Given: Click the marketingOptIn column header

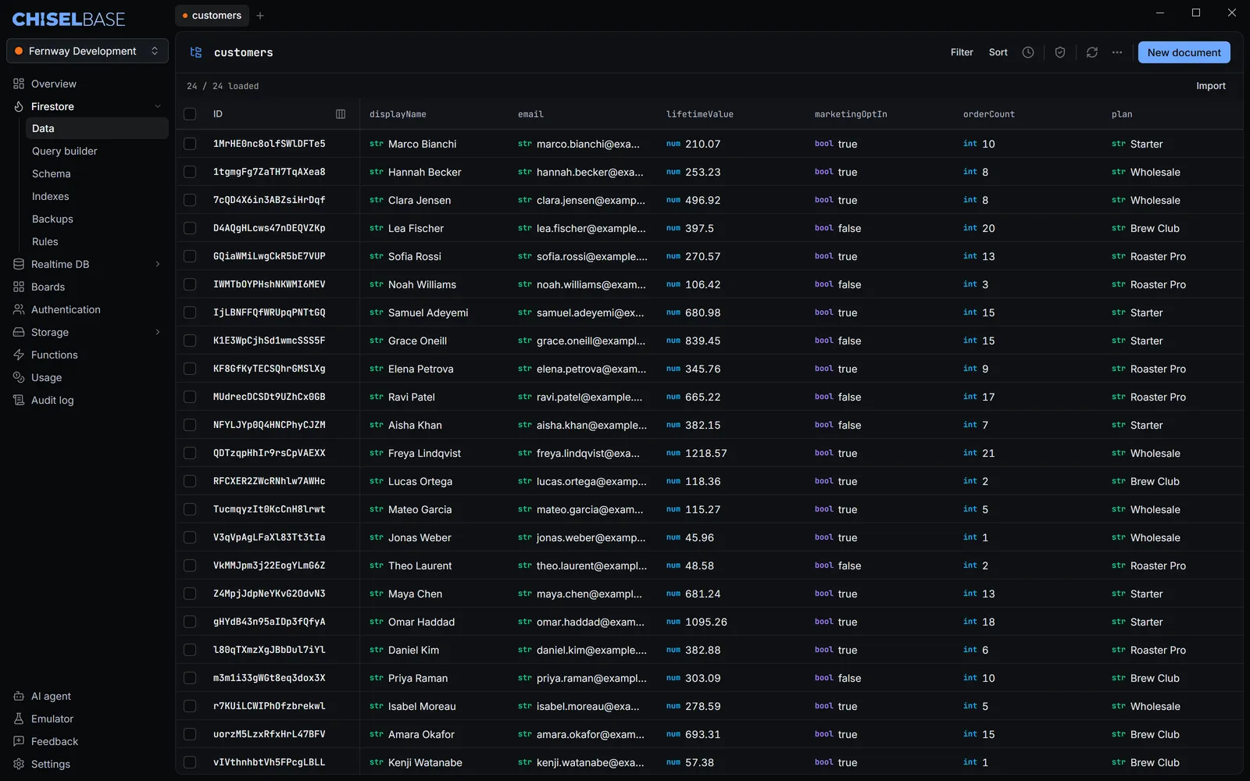Looking at the screenshot, I should click(x=851, y=114).
